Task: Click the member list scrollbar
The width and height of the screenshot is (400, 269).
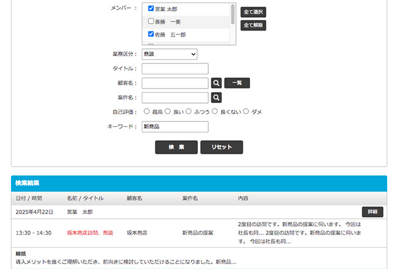Action: pos(233,15)
